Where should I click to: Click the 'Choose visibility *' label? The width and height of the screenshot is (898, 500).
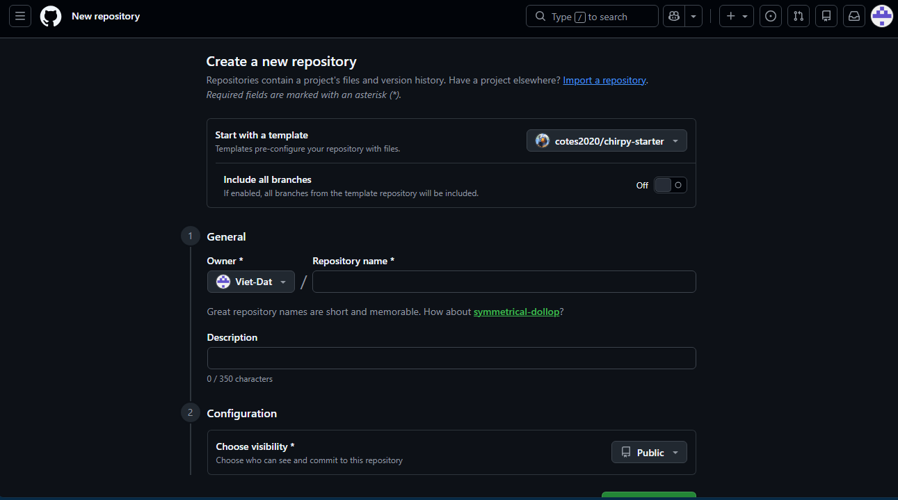[255, 446]
